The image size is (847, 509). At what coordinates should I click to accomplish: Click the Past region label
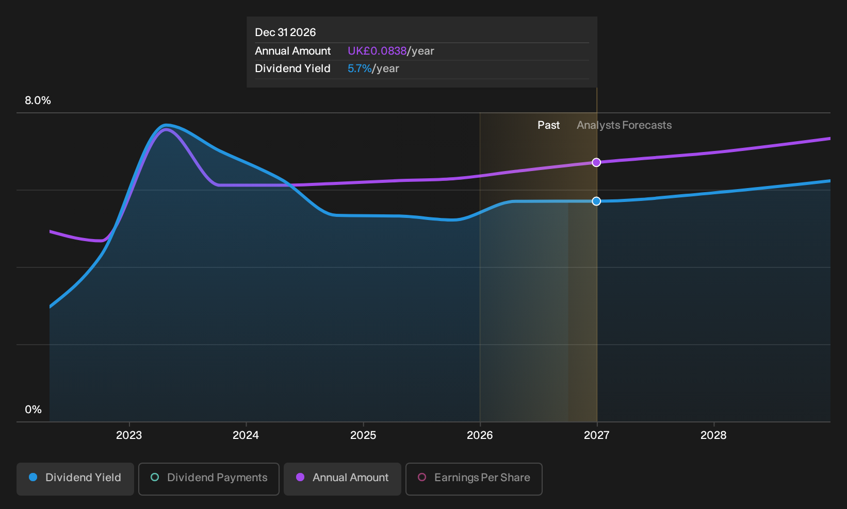pyautogui.click(x=548, y=125)
